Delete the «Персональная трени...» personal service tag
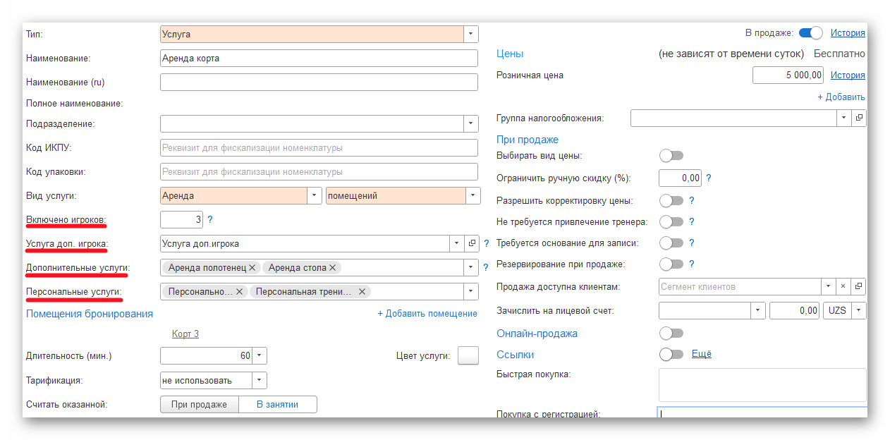The width and height of the screenshot is (890, 440). [x=362, y=291]
